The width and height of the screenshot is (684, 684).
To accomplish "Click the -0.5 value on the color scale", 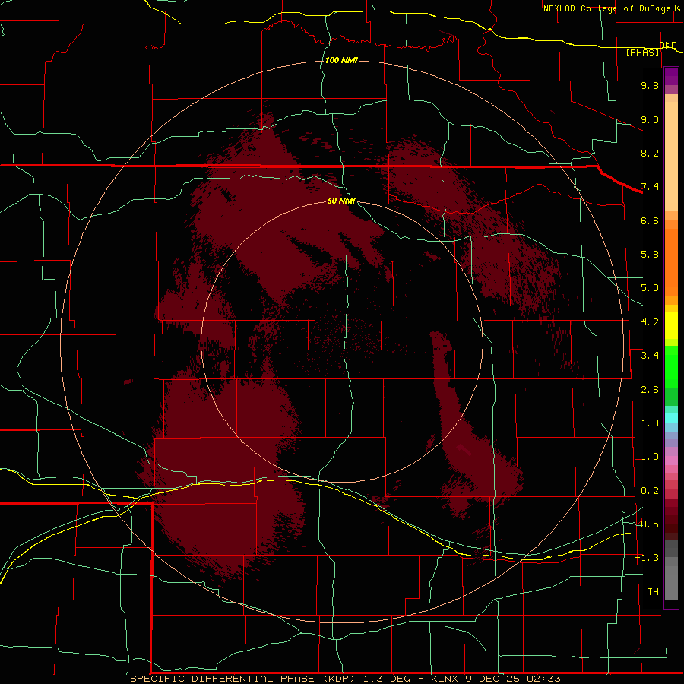I will point(648,524).
